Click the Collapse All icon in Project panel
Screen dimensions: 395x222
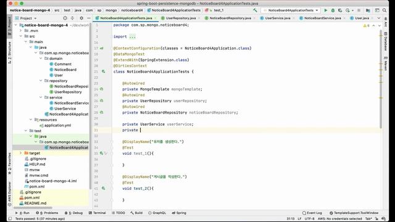(72, 18)
